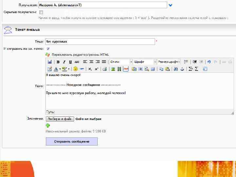Align text left
The image size is (236, 177).
(x=85, y=62)
